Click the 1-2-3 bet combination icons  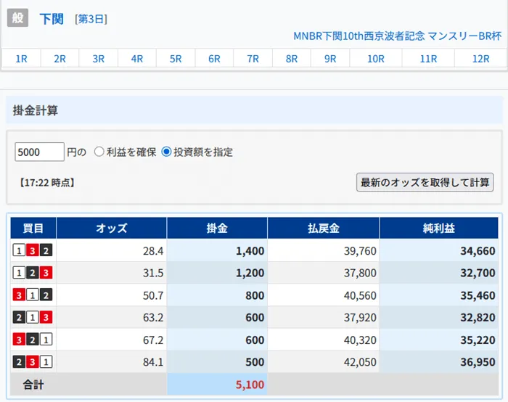click(x=33, y=273)
